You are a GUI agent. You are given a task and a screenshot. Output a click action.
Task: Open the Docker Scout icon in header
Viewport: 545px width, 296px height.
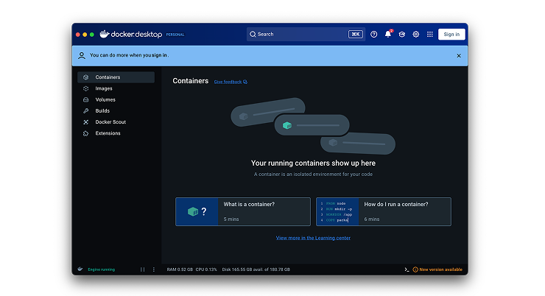pos(402,34)
